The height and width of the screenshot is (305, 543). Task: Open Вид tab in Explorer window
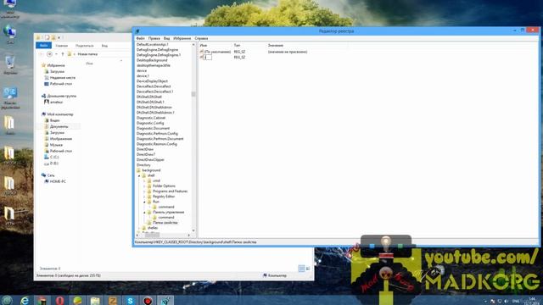click(104, 46)
